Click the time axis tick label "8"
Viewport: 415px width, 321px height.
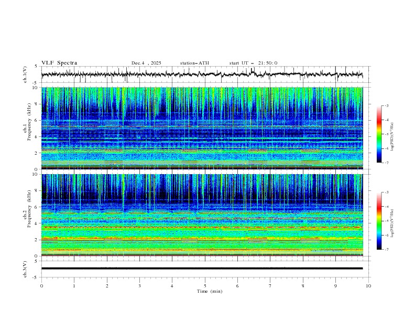[303, 286]
